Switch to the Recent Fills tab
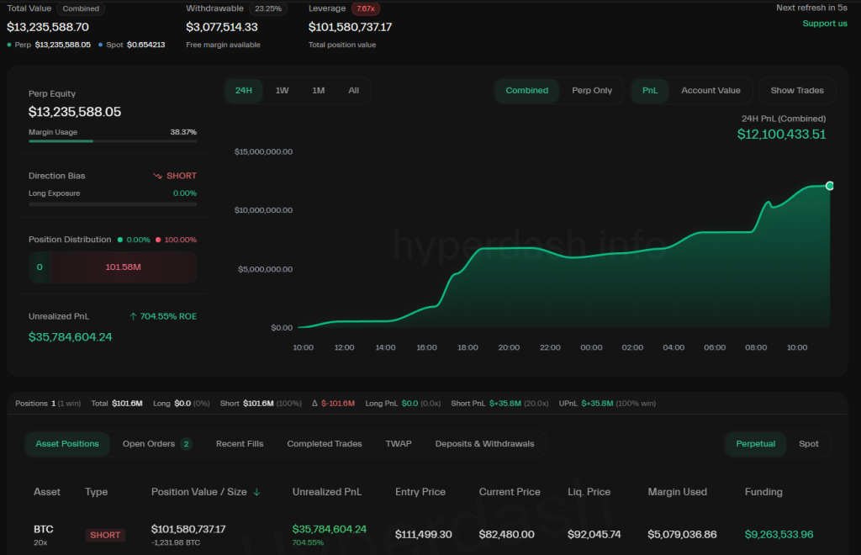861x555 pixels. coord(240,443)
